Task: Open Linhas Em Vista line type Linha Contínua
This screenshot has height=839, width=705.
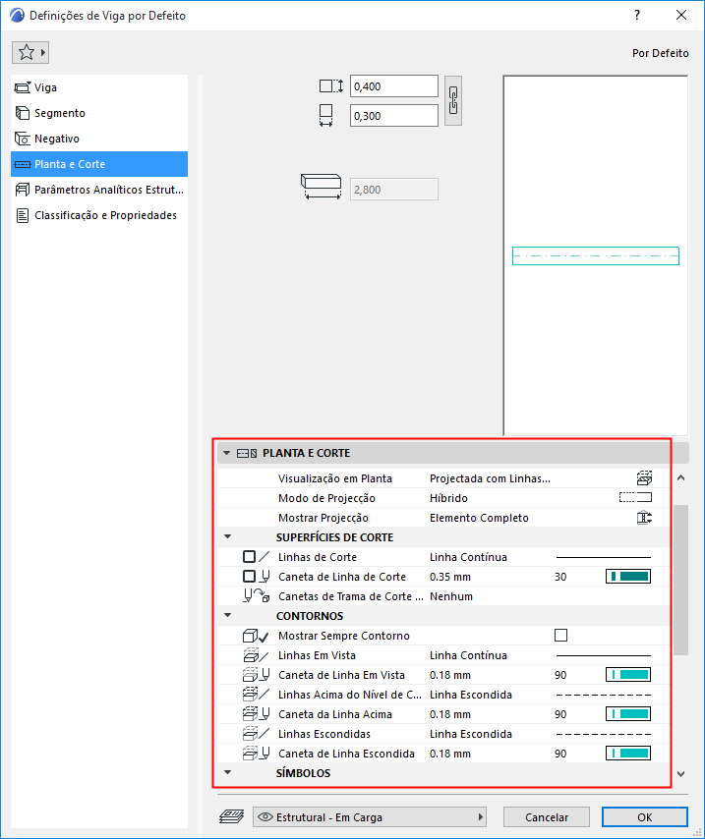Action: coord(468,655)
